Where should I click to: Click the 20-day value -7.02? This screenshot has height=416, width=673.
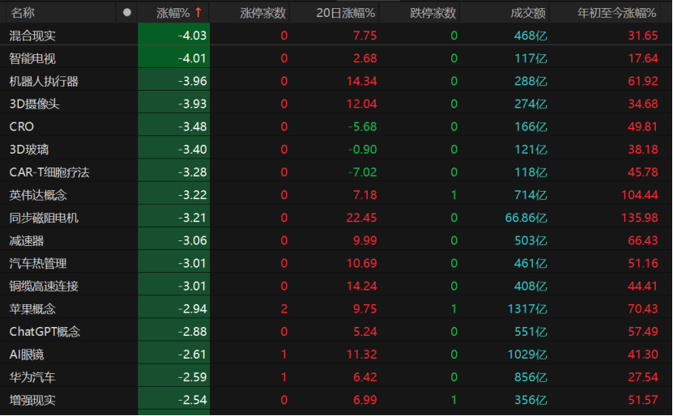[x=363, y=172]
